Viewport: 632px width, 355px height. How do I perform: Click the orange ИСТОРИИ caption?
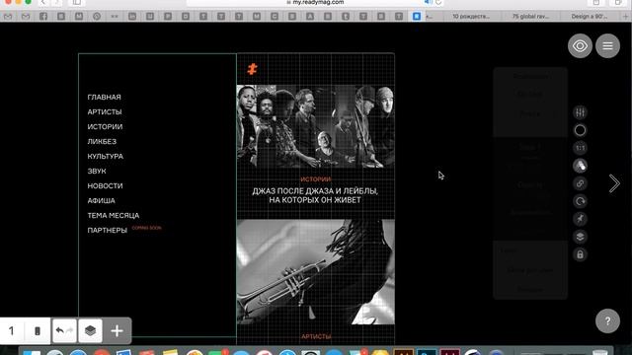(x=316, y=179)
